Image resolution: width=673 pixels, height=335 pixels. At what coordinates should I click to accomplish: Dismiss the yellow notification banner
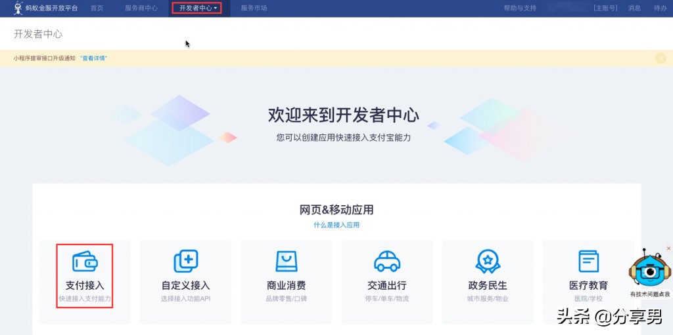coord(661,58)
